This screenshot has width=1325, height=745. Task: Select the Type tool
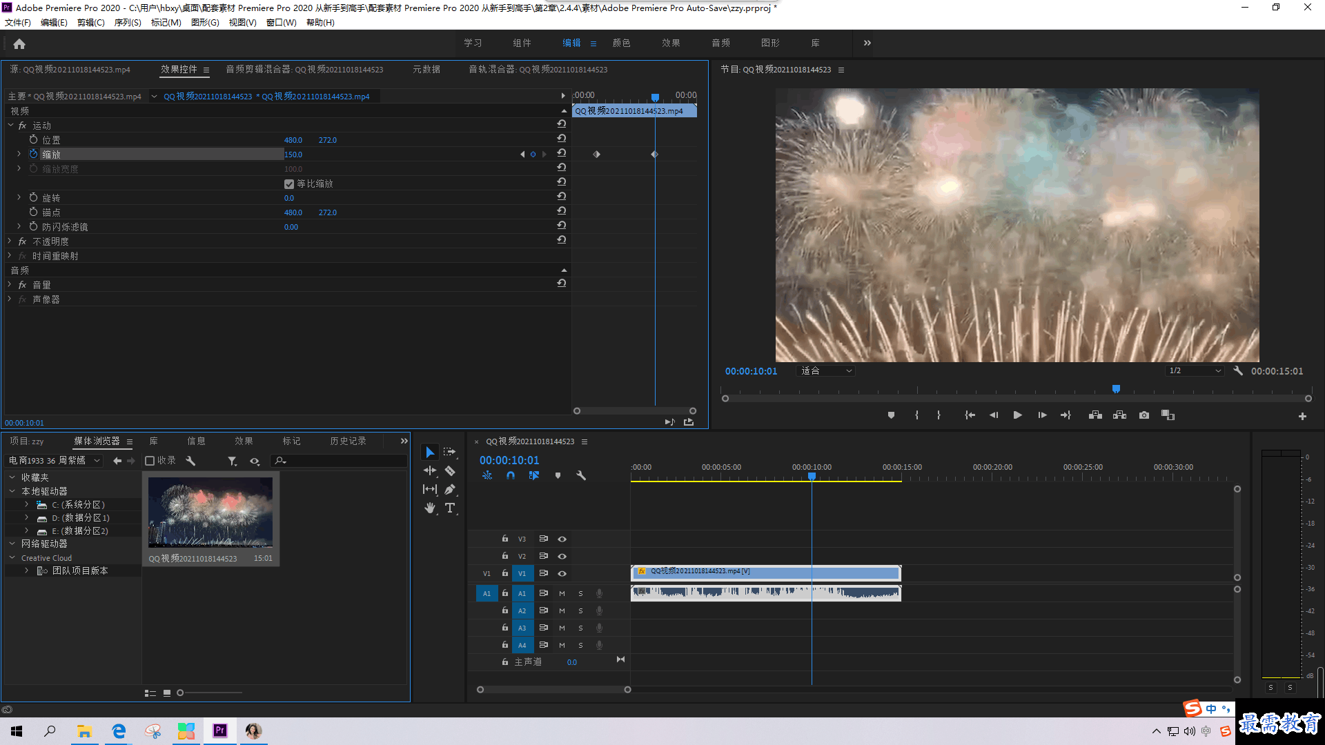tap(449, 508)
